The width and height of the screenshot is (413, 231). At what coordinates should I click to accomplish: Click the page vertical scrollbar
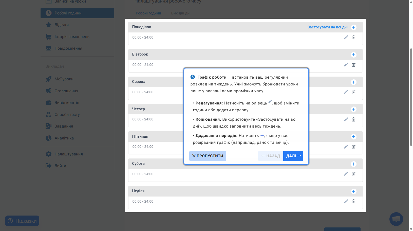click(x=411, y=97)
